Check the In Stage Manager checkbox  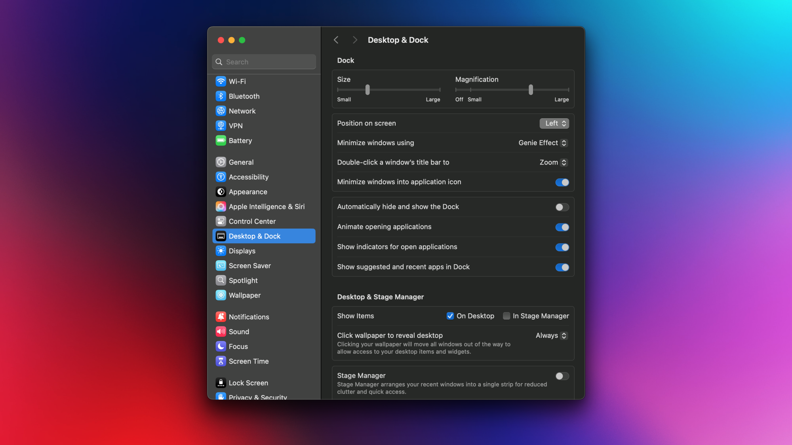[x=506, y=316]
